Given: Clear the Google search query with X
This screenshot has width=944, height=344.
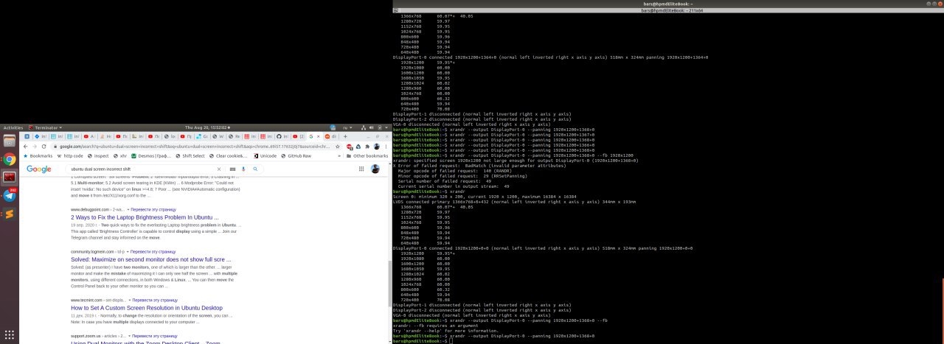Looking at the screenshot, I should pyautogui.click(x=219, y=169).
